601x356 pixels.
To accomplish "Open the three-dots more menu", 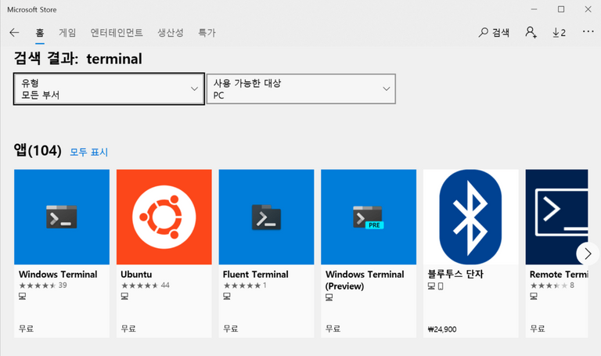I will [588, 31].
